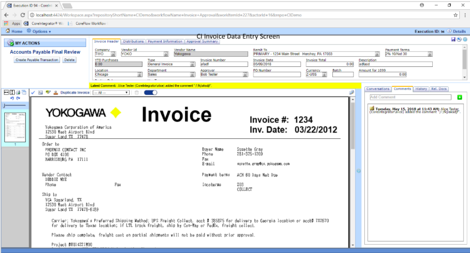Click the green add comment button

pyautogui.click(x=460, y=97)
